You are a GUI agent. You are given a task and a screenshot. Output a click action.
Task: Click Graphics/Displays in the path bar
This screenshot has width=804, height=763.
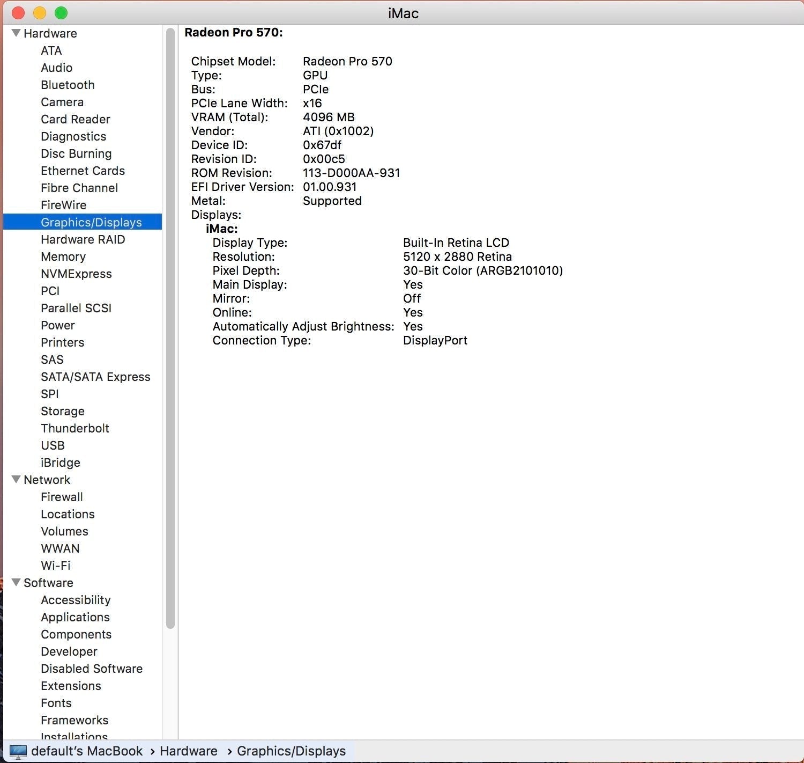click(291, 751)
